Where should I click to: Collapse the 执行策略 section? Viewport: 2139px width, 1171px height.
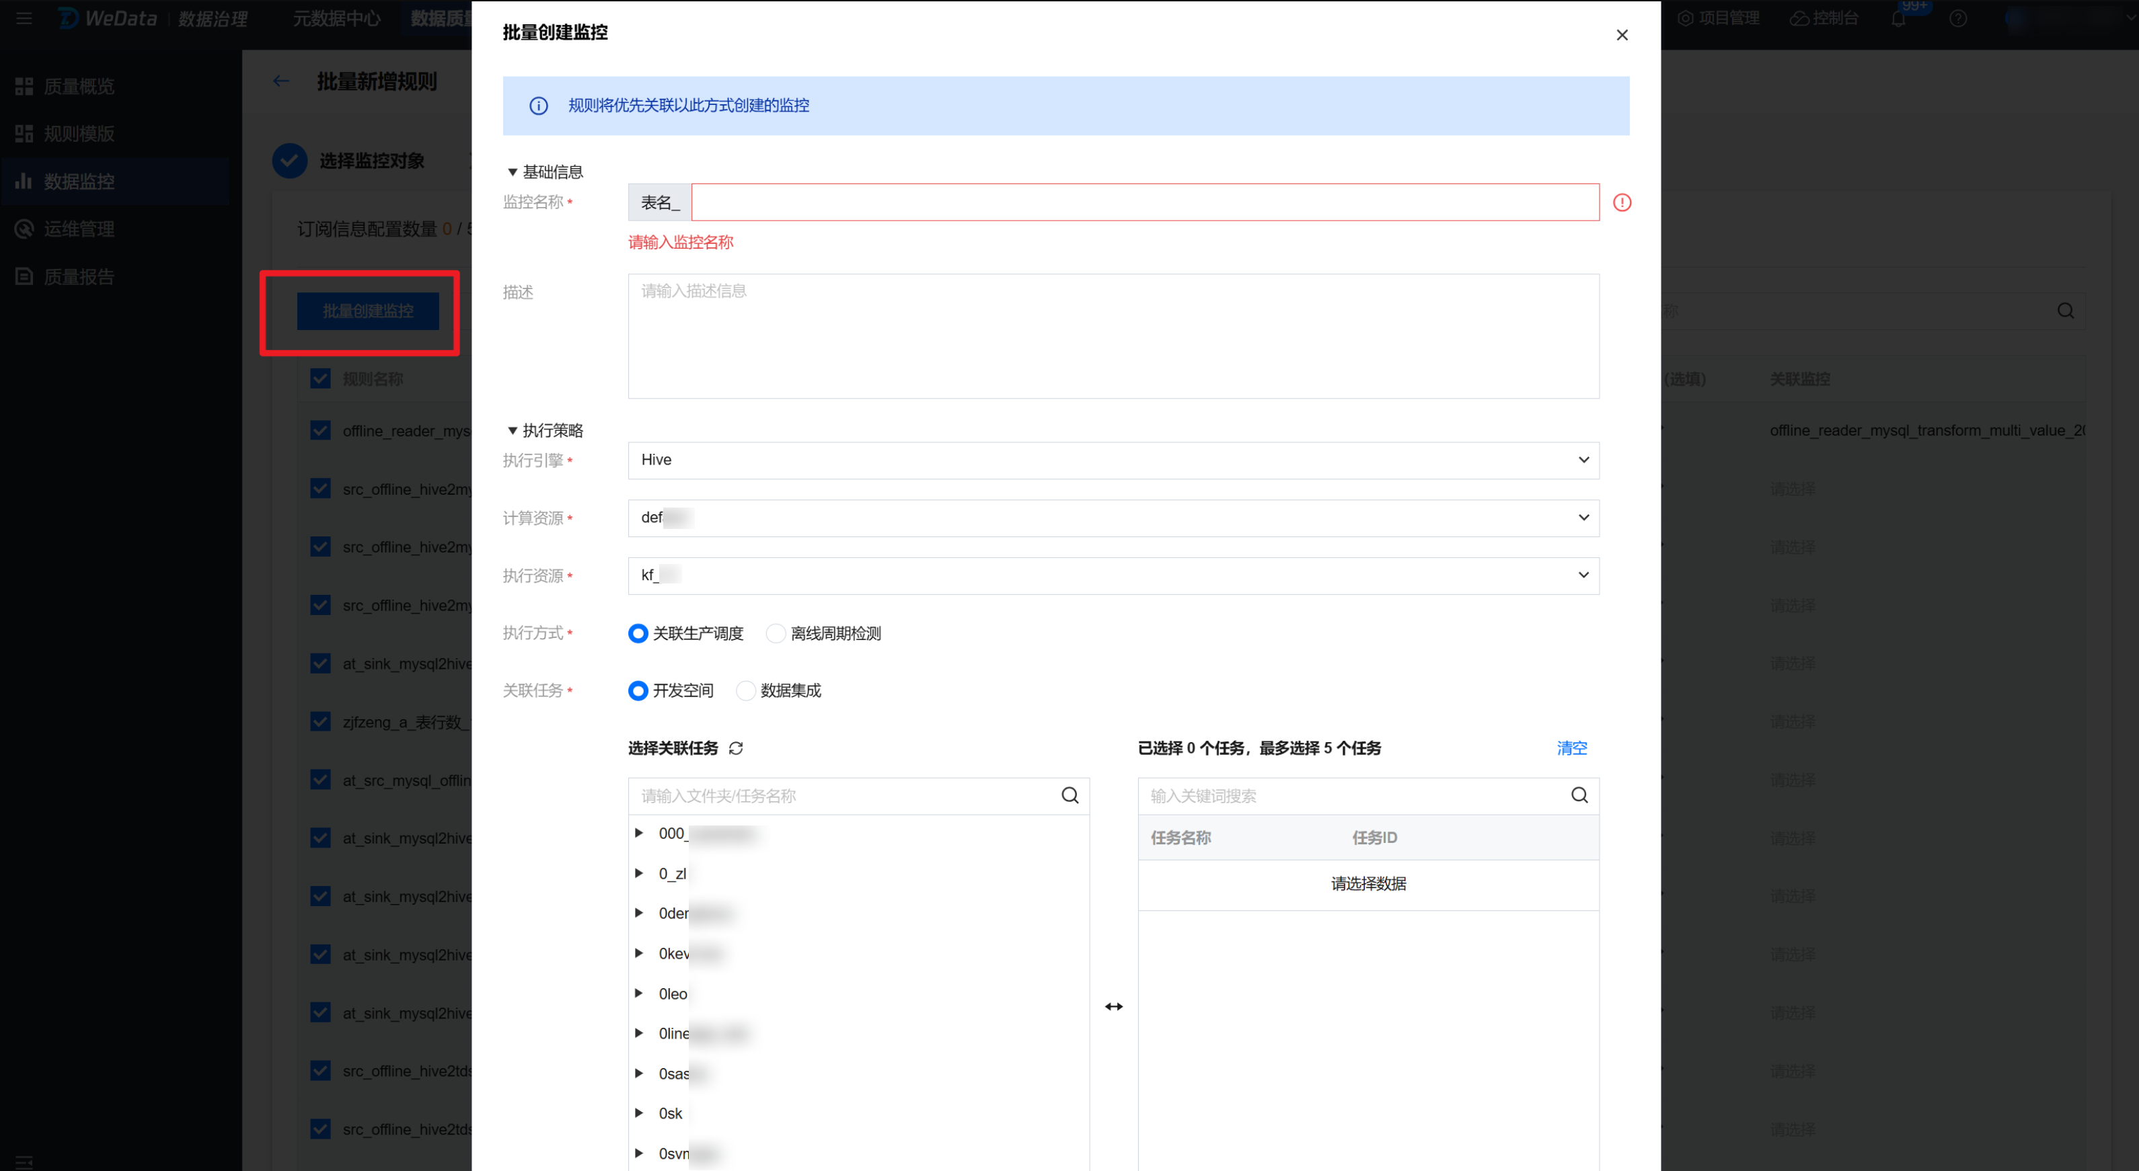click(513, 430)
